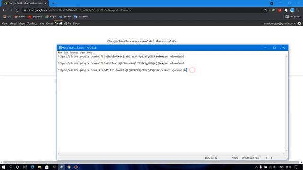The width and height of the screenshot is (303, 170).
Task: Open Windows taskbar search
Action: point(10,167)
